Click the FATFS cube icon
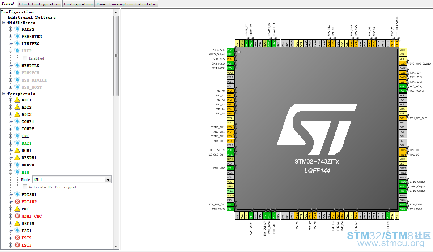The width and height of the screenshot is (433, 252). point(17,29)
